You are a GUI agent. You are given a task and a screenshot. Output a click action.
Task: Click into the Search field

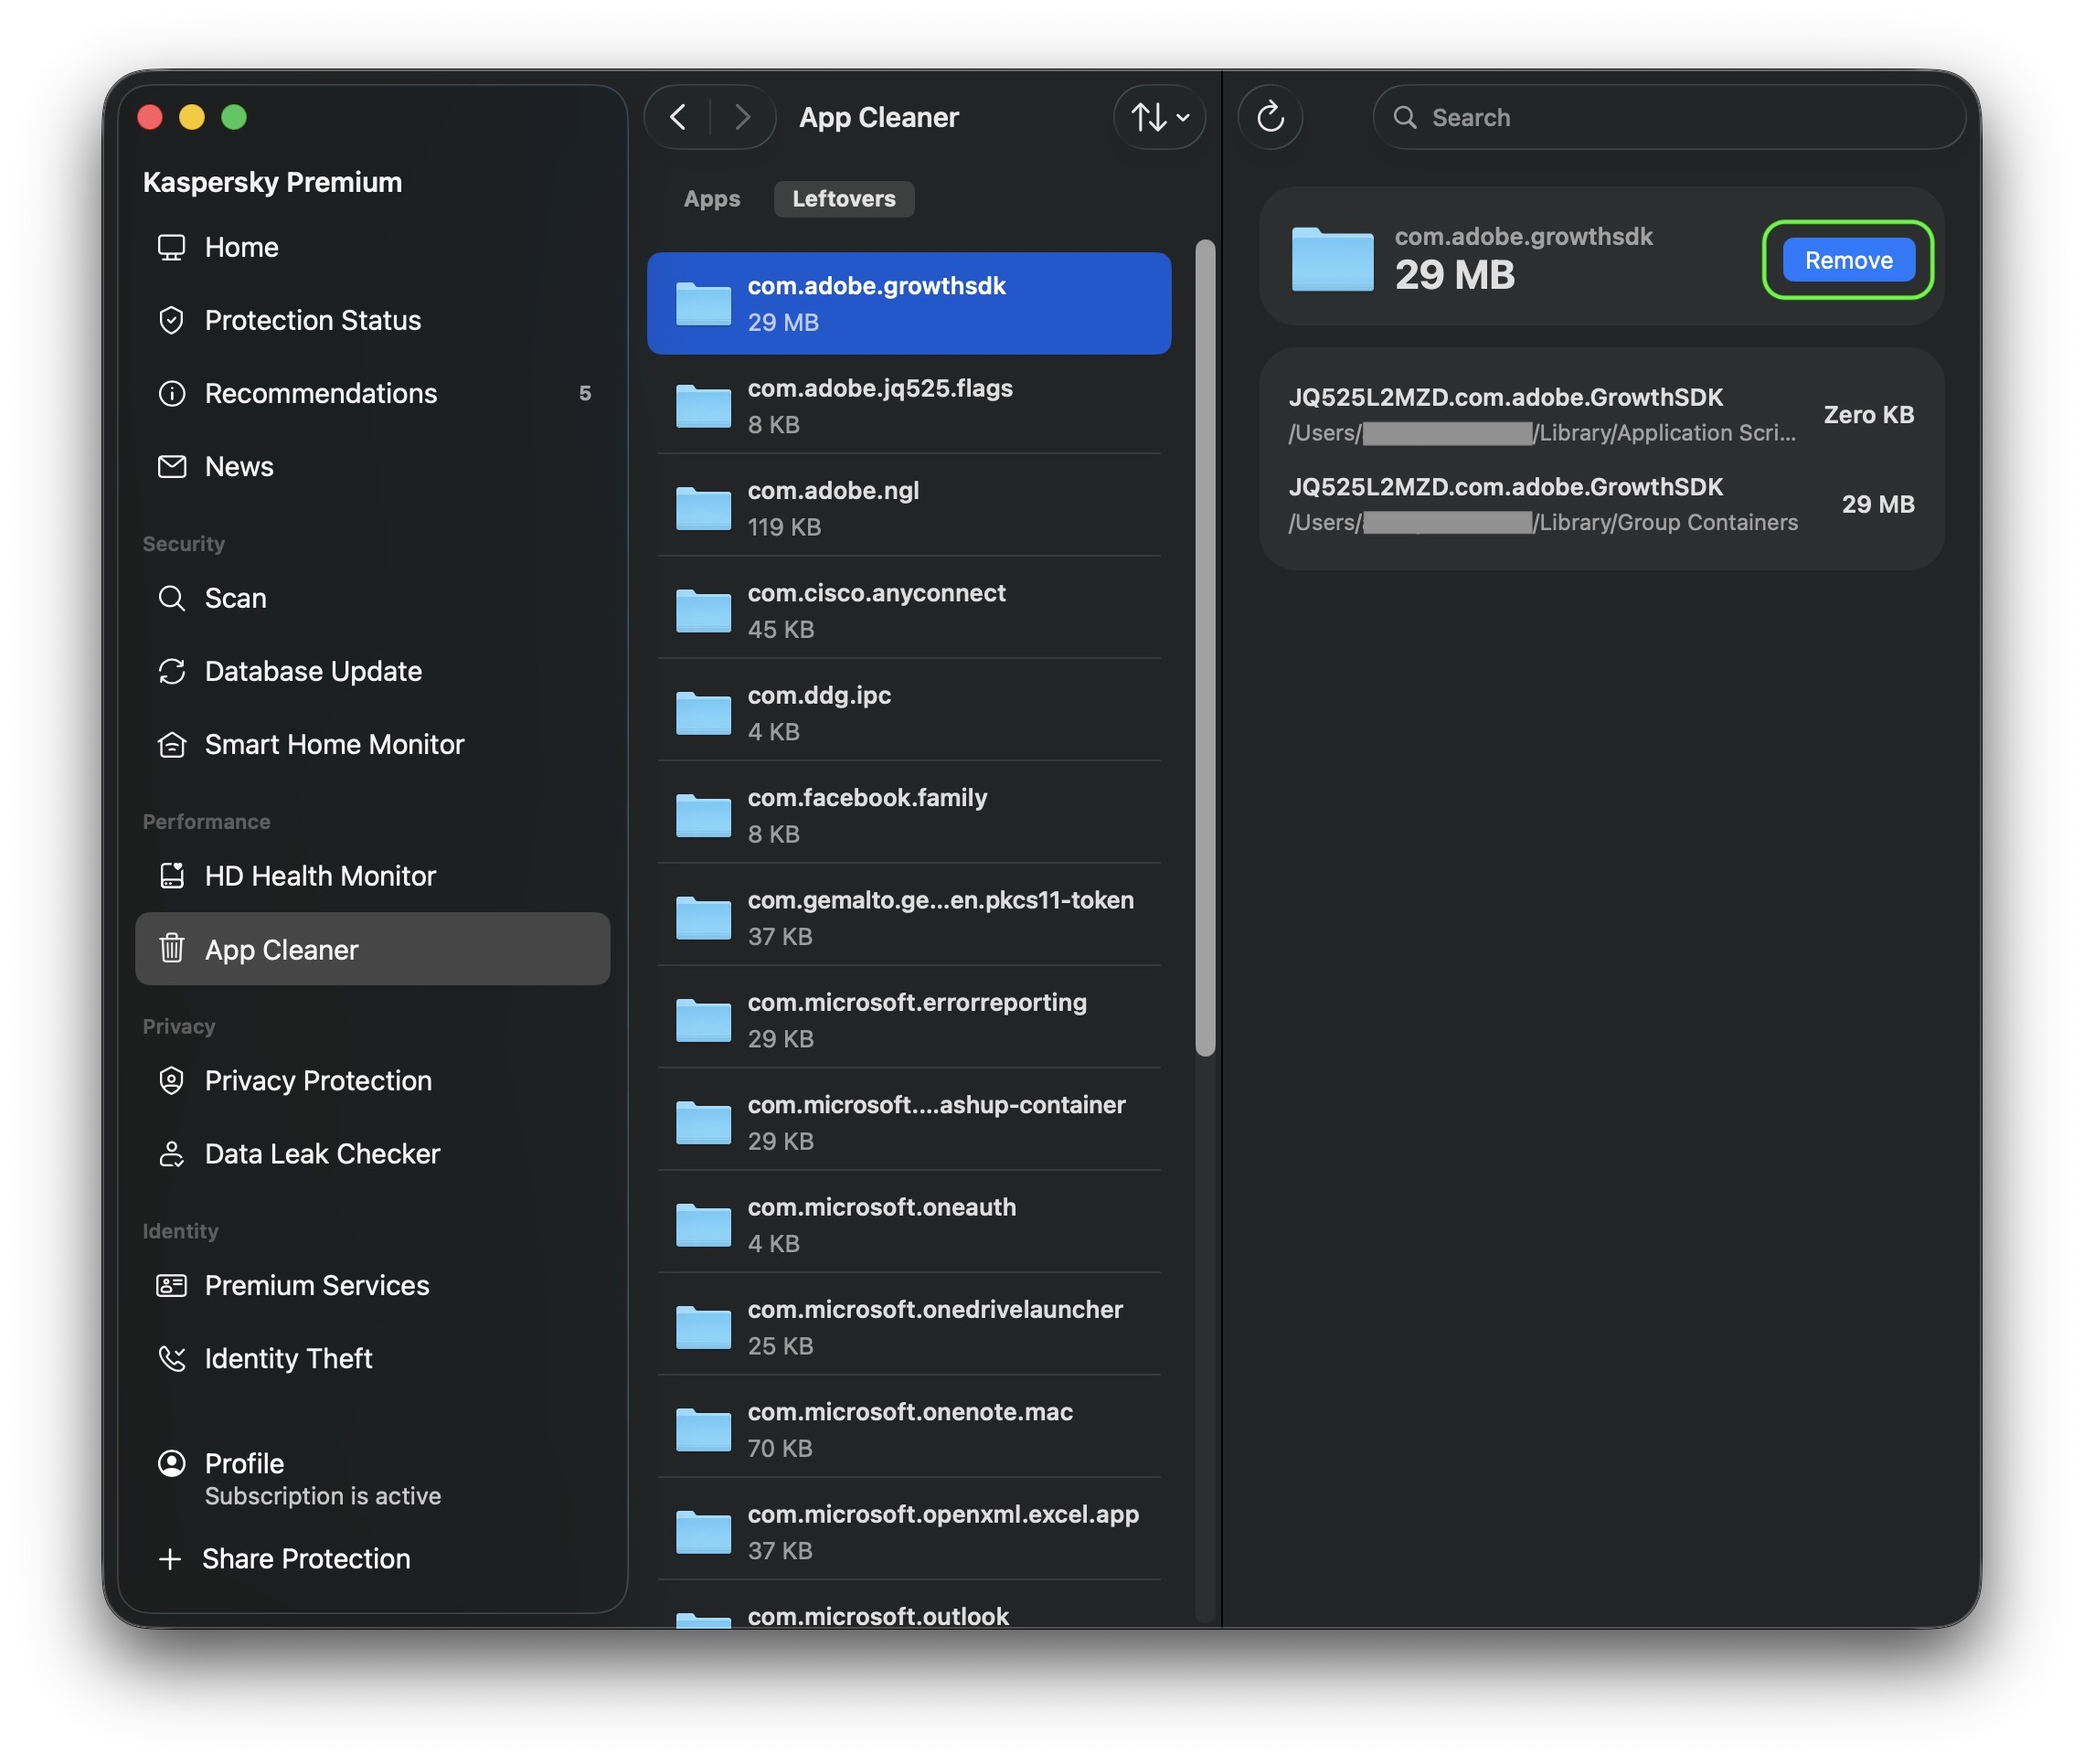(x=1669, y=117)
